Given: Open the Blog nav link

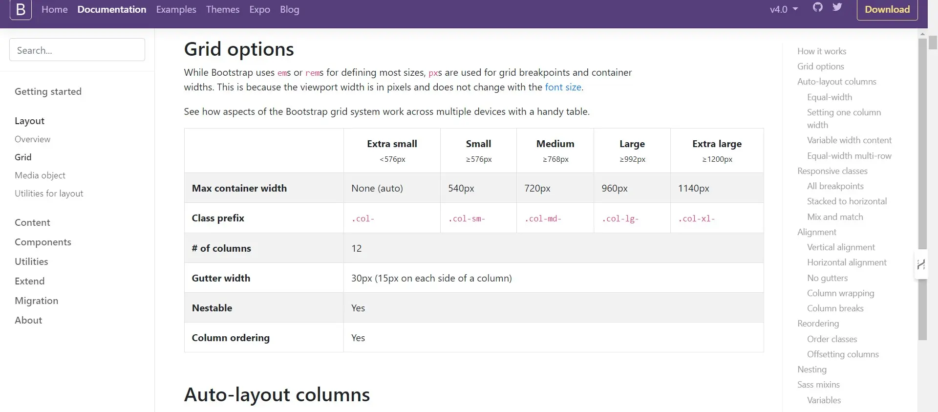Looking at the screenshot, I should tap(289, 9).
